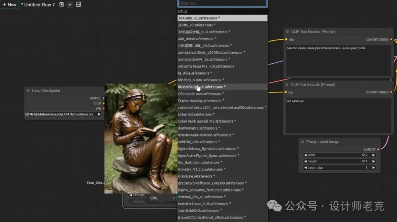Select 3dAvatar_v1.safetensors from list
Screen dimensions: 397x222
pos(222,18)
